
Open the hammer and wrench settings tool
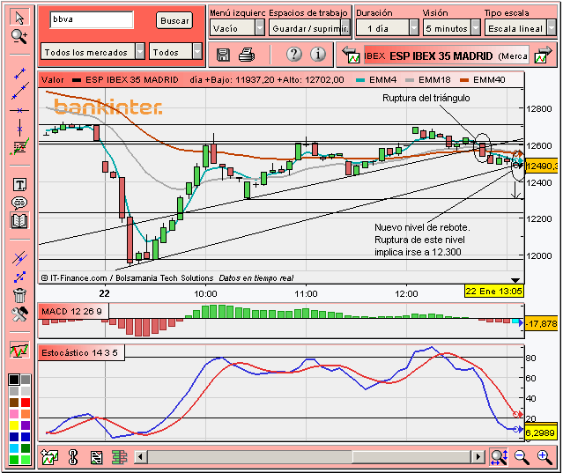[19, 314]
